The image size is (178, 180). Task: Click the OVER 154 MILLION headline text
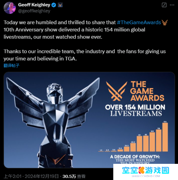pyautogui.click(x=135, y=107)
